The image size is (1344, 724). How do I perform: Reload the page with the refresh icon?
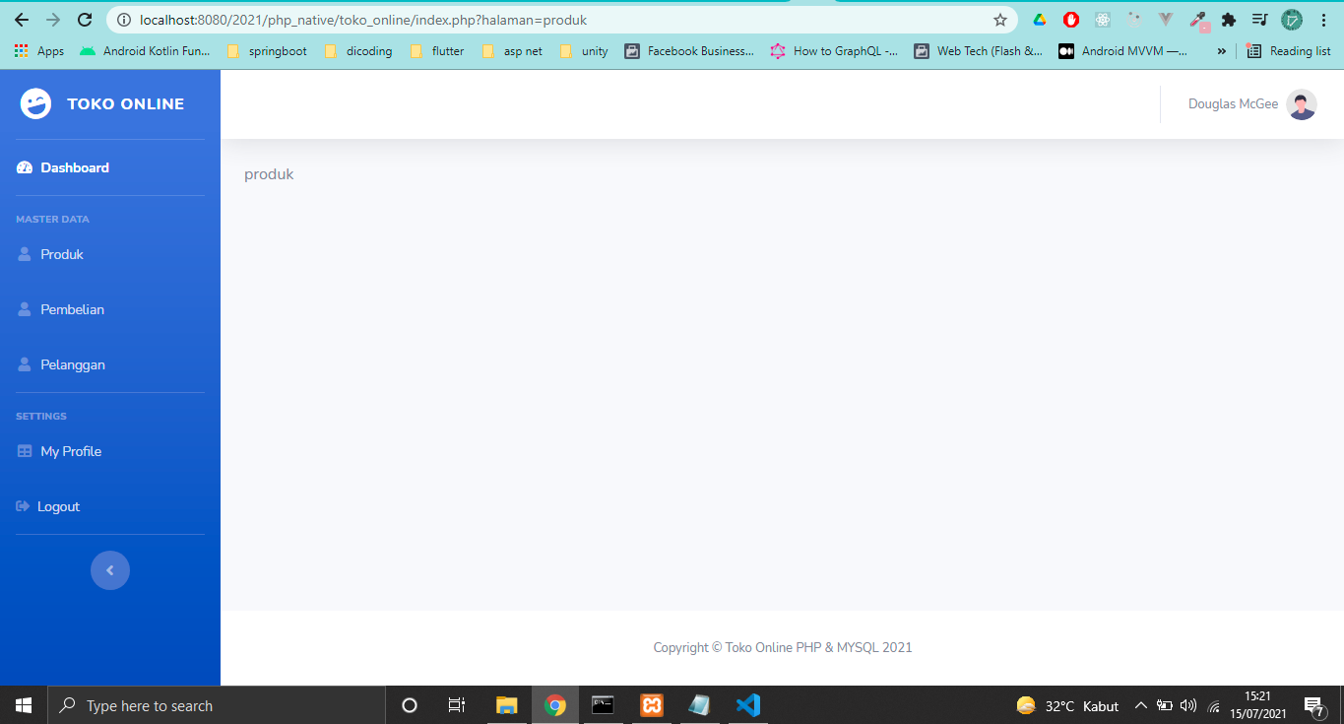click(85, 20)
